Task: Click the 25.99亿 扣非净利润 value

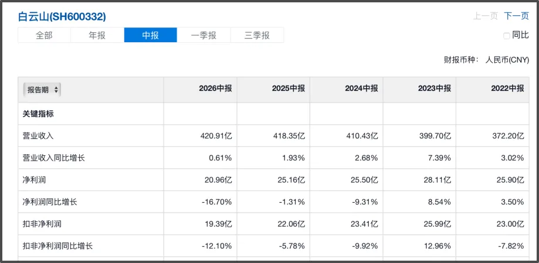Action: 438,224
